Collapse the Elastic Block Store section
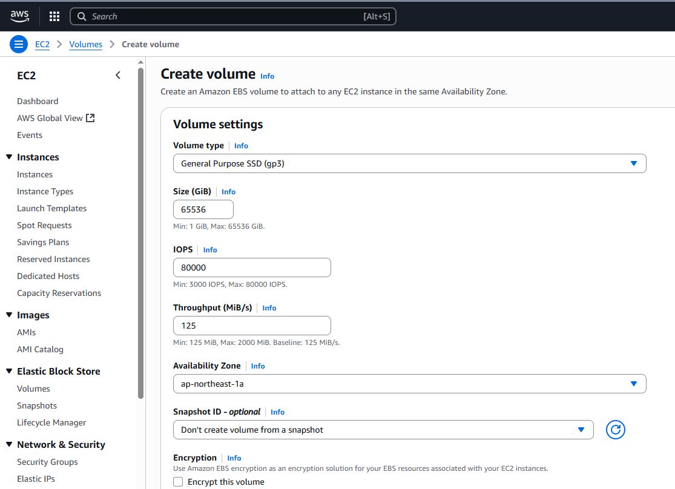Viewport: 675px width, 489px height. click(9, 371)
